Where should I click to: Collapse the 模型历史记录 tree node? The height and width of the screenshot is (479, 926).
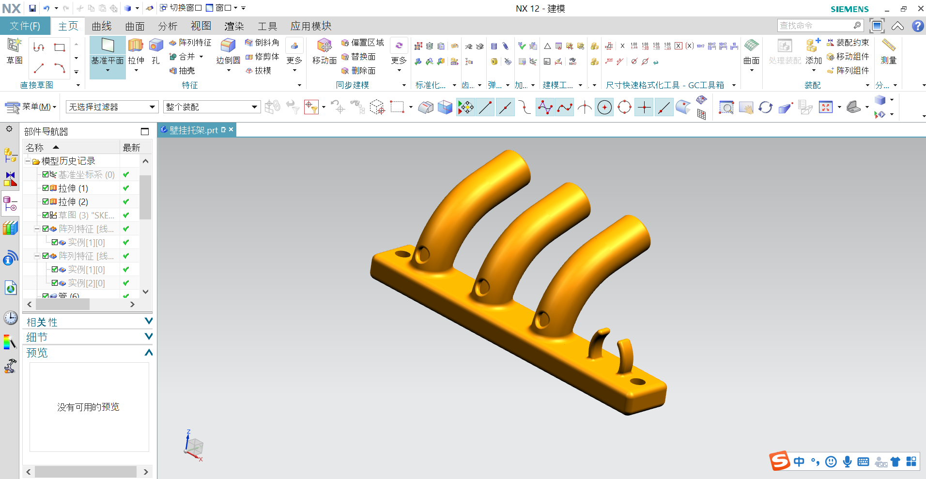tap(28, 161)
